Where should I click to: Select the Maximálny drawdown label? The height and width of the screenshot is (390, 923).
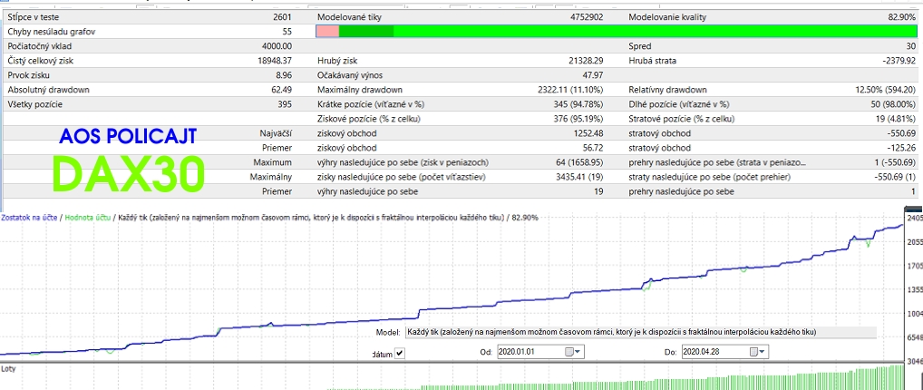click(x=360, y=90)
